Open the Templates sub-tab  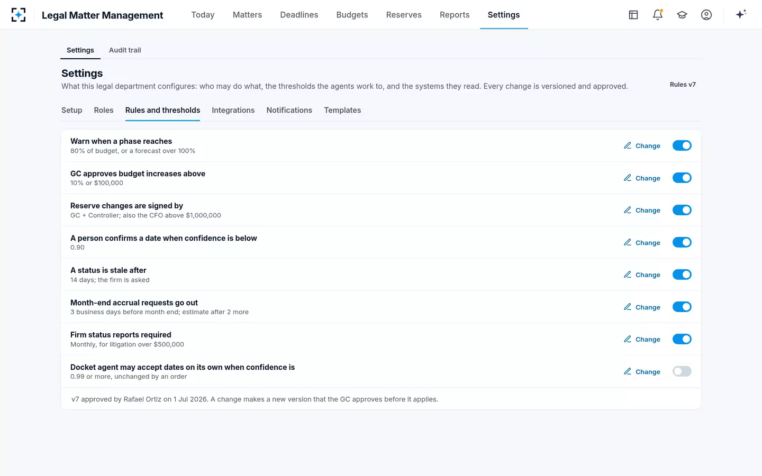(x=342, y=110)
